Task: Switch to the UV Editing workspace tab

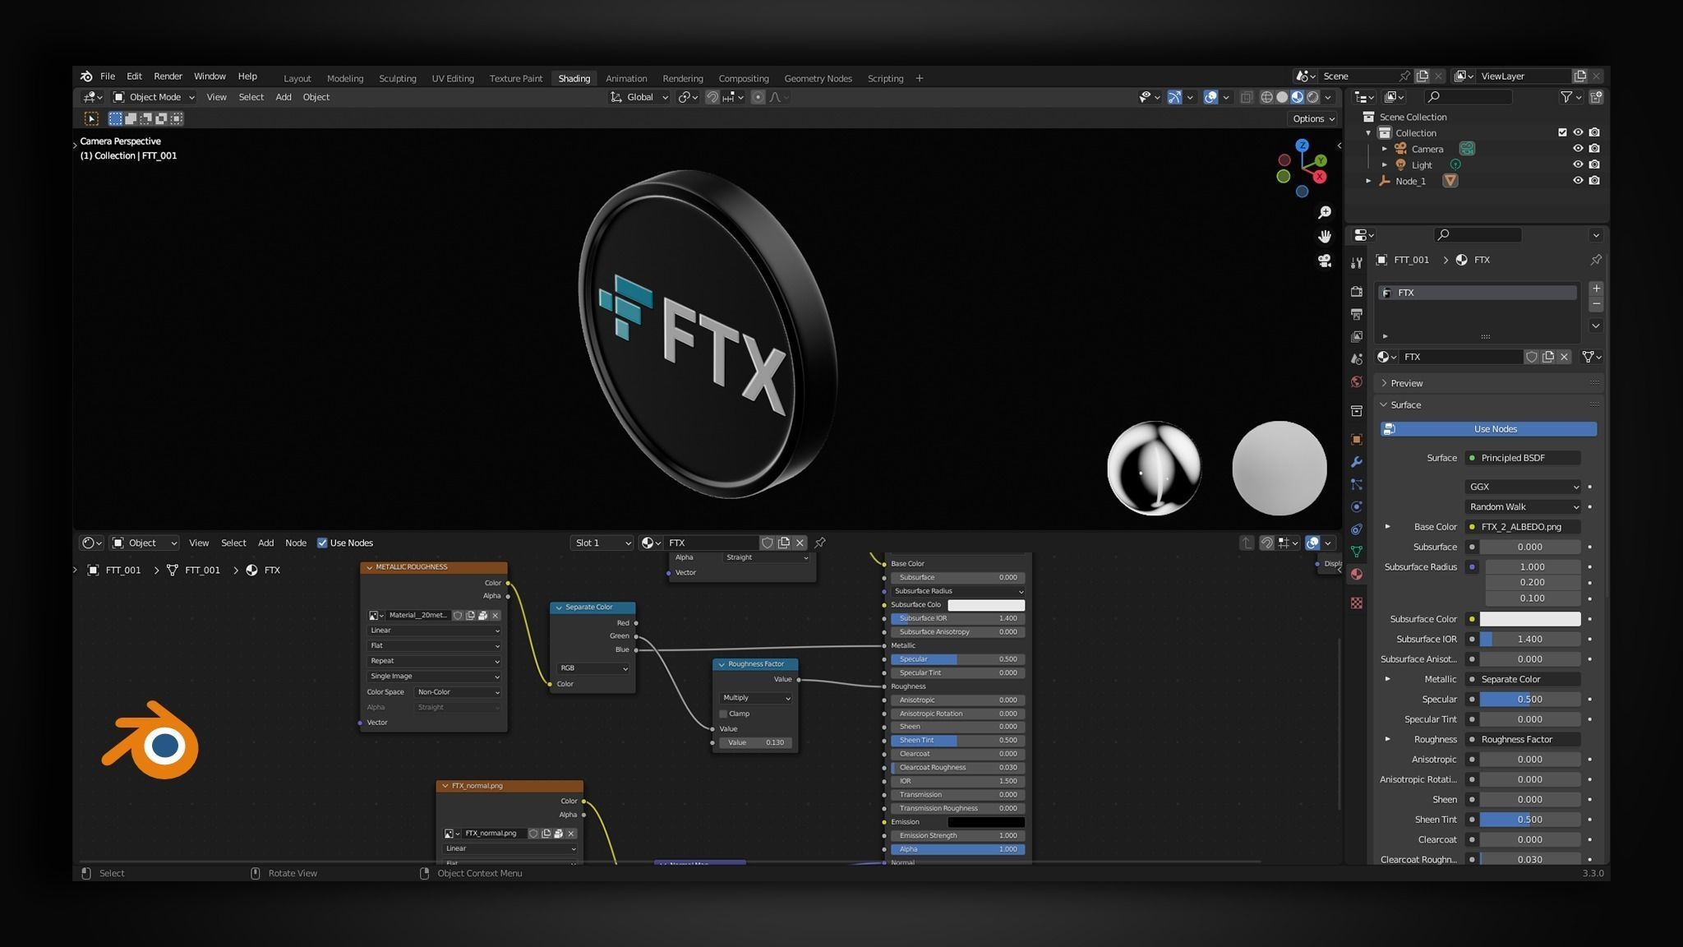Action: 453,79
